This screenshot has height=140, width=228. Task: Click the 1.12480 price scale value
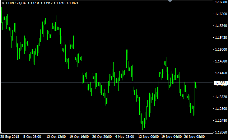221,121
